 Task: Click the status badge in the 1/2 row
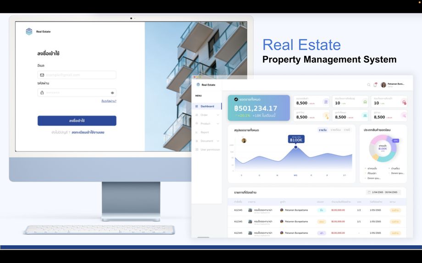click(395, 210)
